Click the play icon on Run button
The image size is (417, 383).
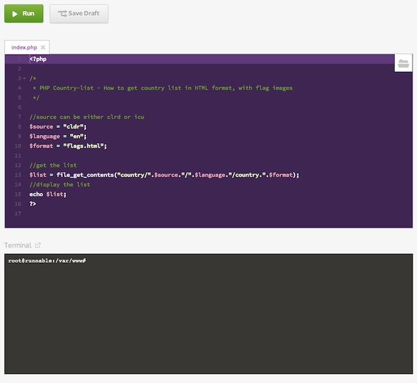click(x=15, y=13)
